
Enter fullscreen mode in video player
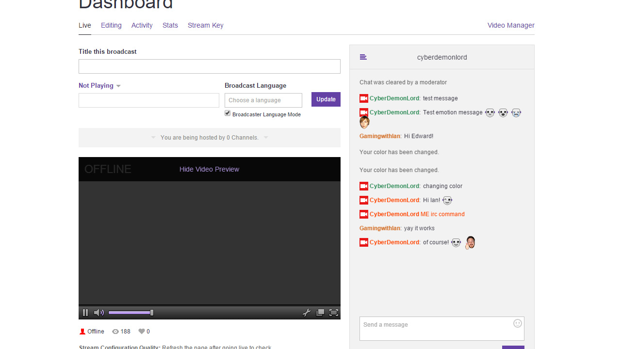334,313
